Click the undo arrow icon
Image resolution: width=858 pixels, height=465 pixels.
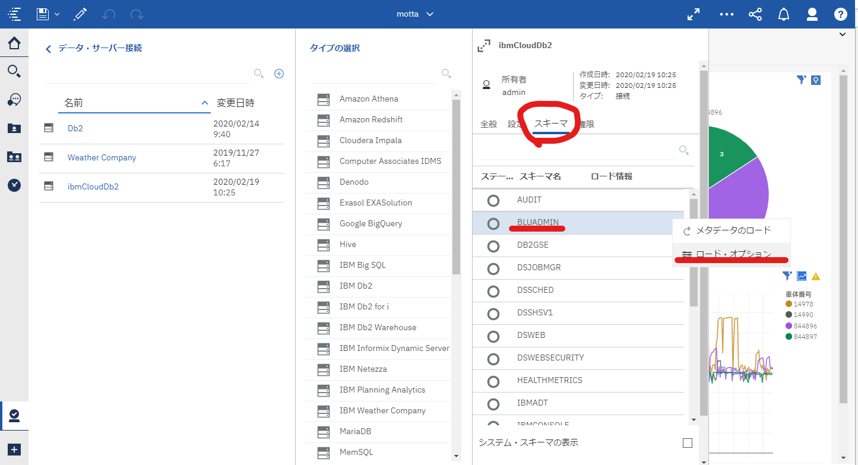coord(109,14)
